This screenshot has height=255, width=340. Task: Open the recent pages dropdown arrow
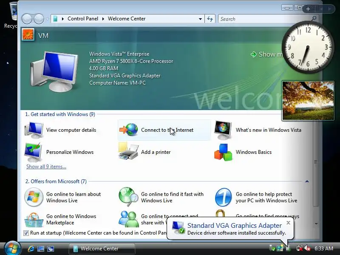[x=47, y=19]
